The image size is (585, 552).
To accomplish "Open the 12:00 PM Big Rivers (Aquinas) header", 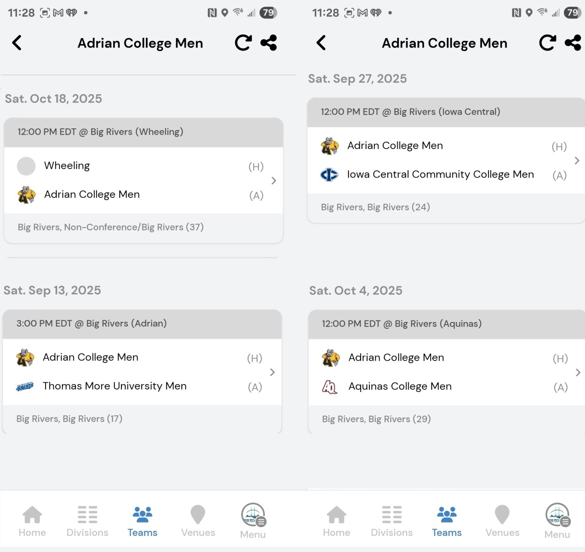I will coord(401,324).
